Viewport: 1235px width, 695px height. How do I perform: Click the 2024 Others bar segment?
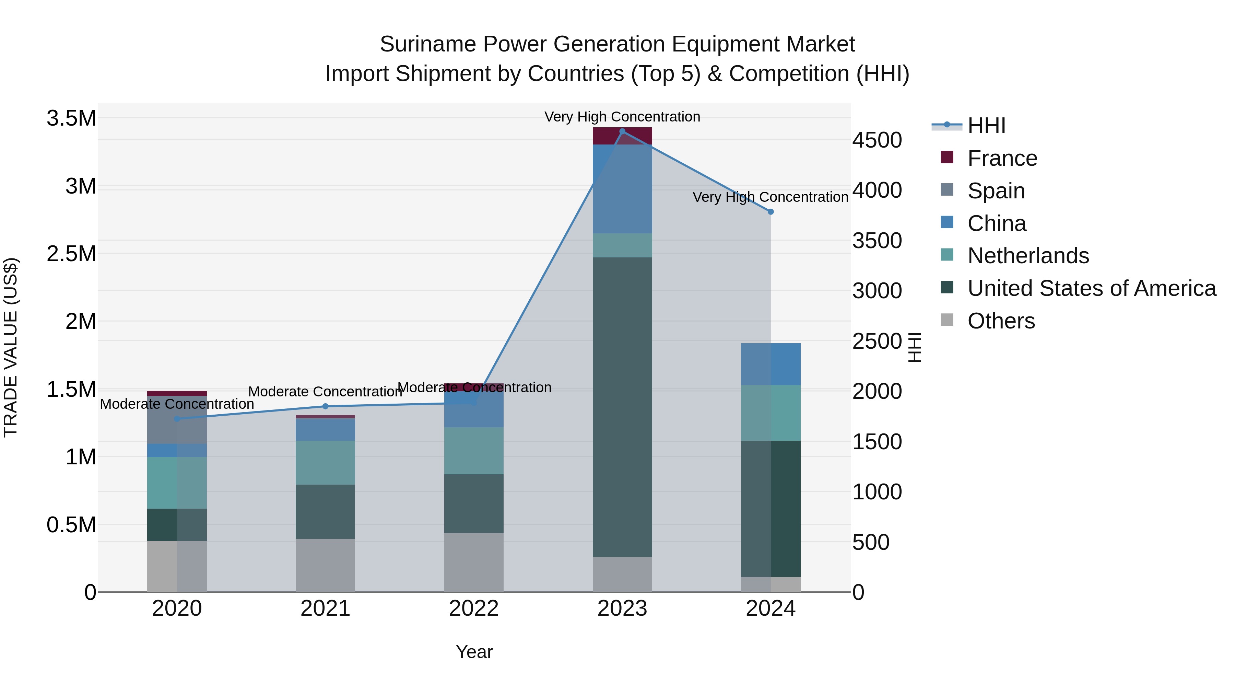click(x=771, y=584)
